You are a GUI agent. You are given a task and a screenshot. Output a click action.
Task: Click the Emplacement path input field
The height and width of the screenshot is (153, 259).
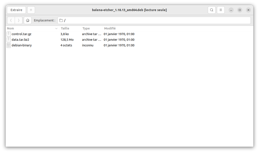tap(154, 20)
